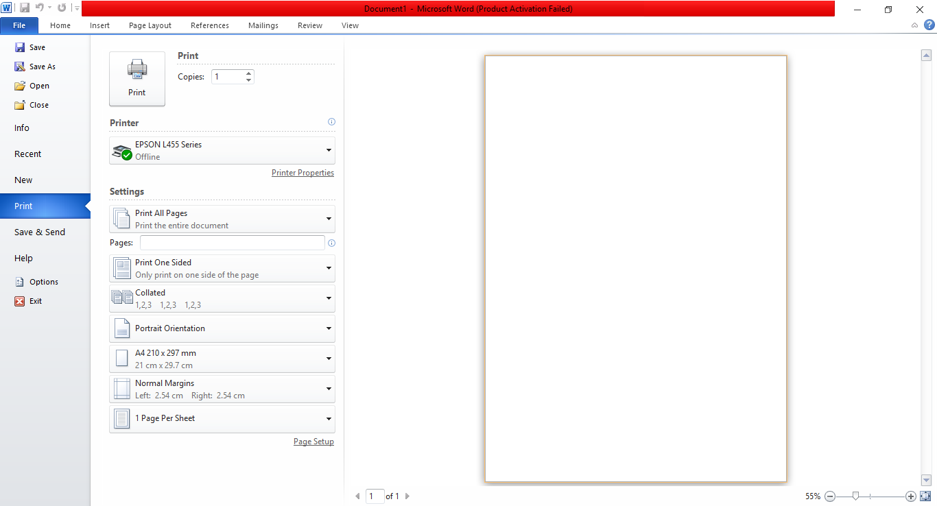937x506 pixels.
Task: Open the Portrait Orientation dropdown
Action: pos(222,328)
